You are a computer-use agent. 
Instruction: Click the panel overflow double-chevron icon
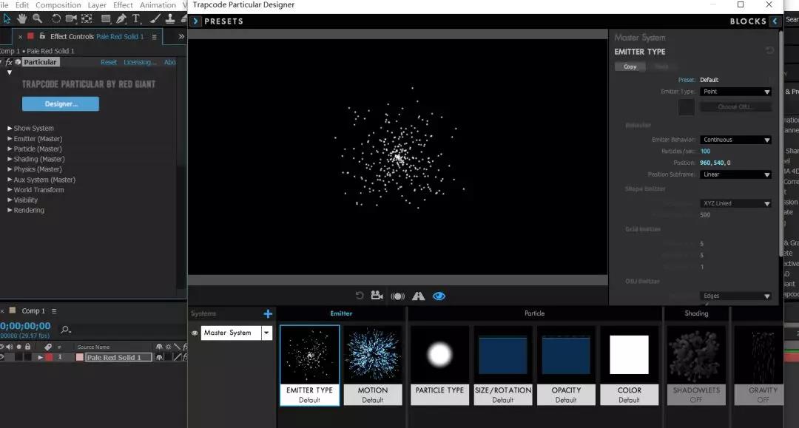click(x=181, y=37)
